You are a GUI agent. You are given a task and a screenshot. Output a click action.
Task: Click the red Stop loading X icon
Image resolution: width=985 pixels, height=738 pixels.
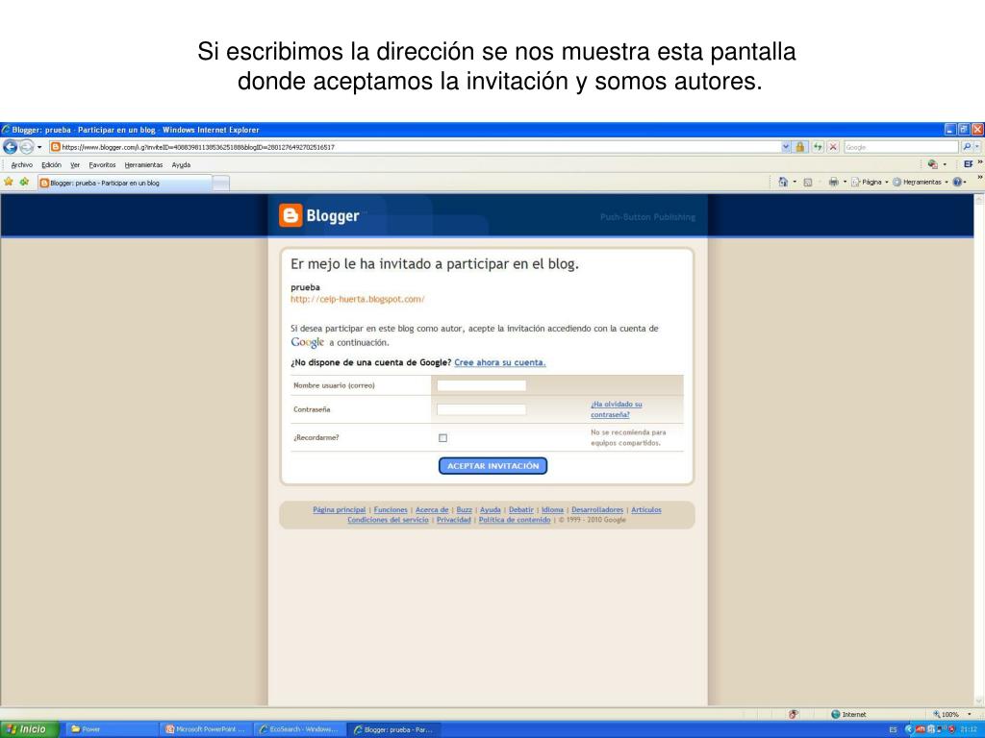[833, 147]
